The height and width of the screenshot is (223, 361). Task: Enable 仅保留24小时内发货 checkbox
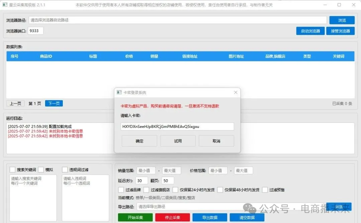pos(176,190)
